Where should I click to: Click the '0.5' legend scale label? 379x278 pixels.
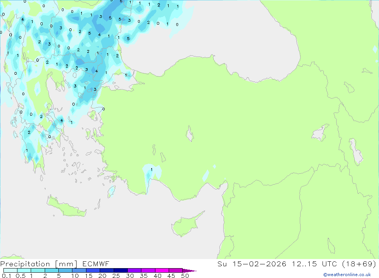click(x=20, y=276)
